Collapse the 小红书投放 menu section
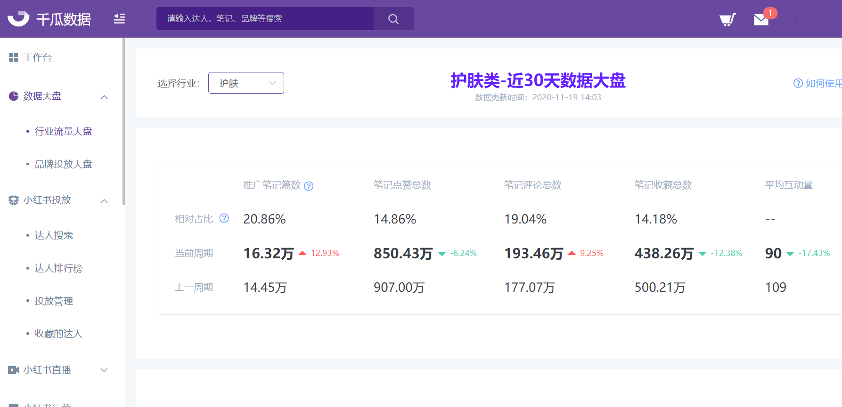The height and width of the screenshot is (407, 842). pos(105,201)
